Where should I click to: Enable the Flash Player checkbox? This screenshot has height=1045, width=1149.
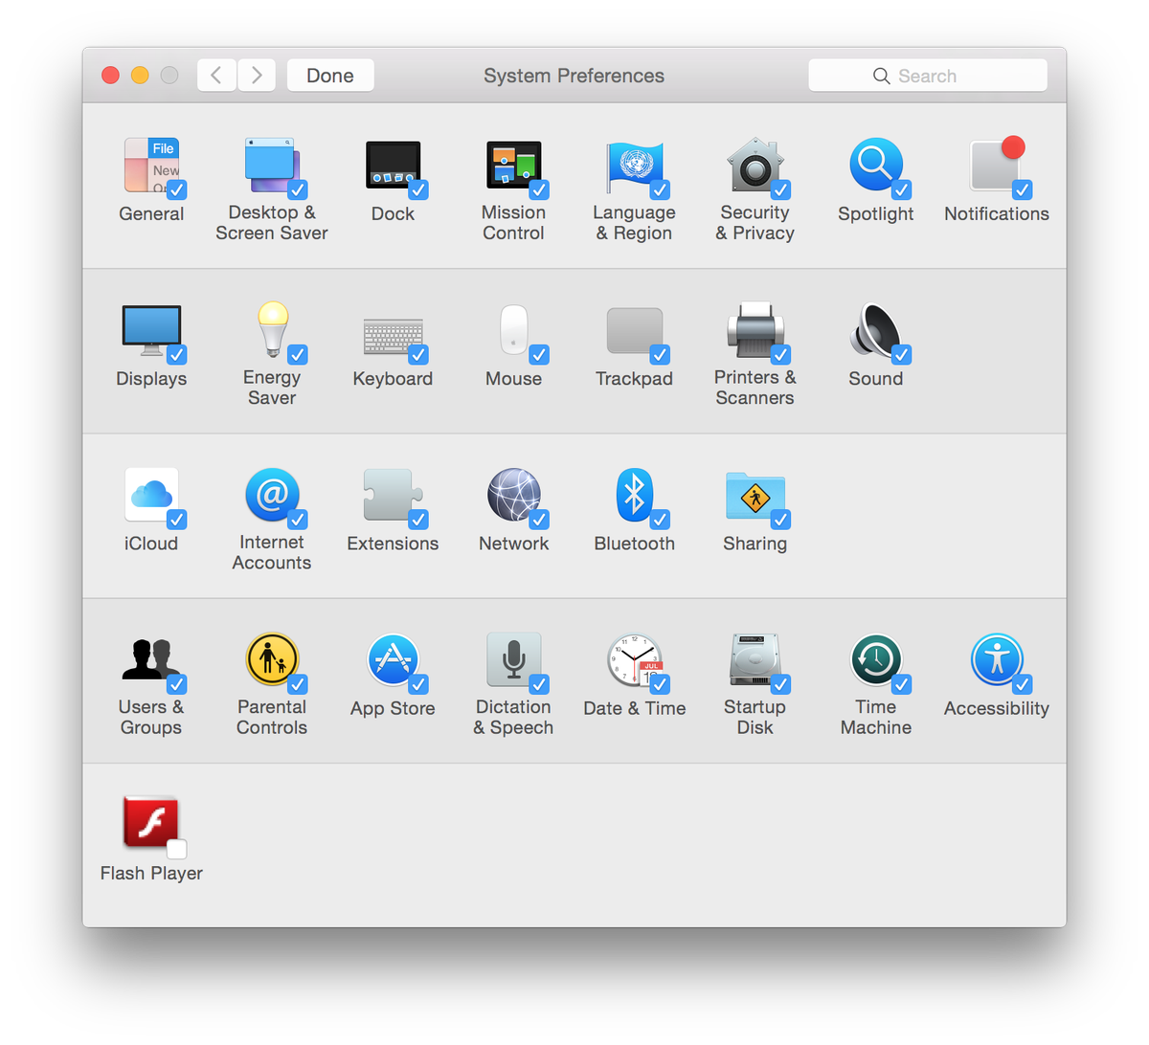(x=177, y=849)
